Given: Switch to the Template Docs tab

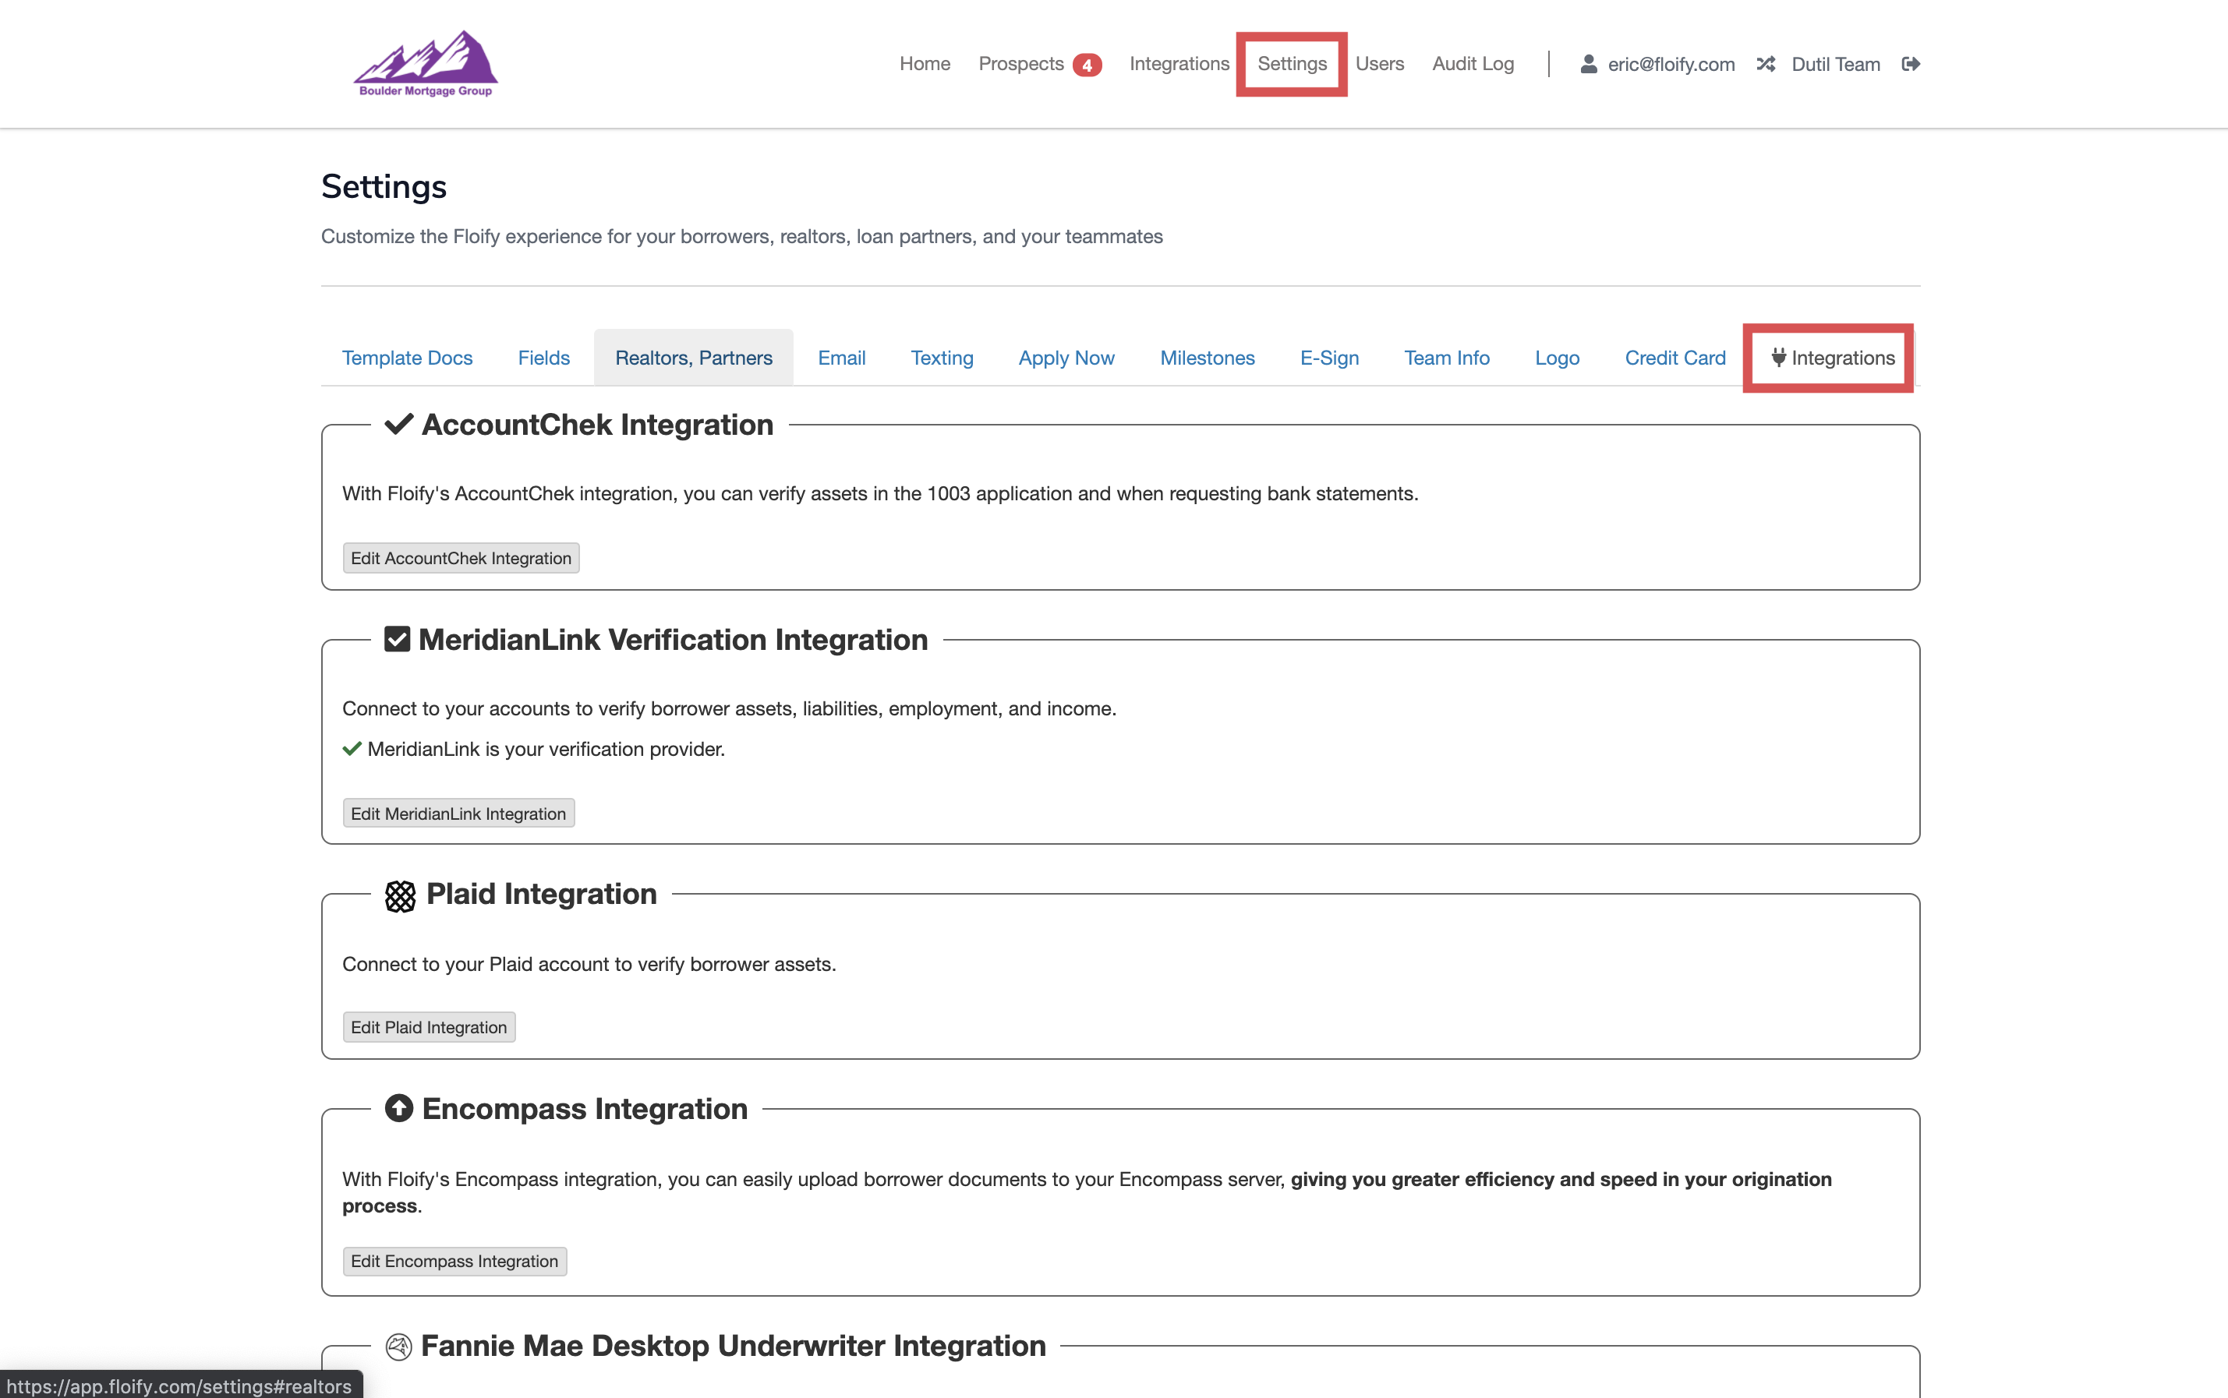Looking at the screenshot, I should pos(407,358).
